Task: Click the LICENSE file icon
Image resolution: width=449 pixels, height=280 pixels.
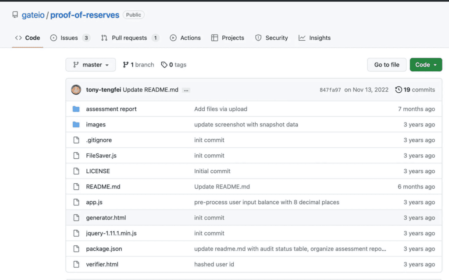Action: tap(76, 171)
